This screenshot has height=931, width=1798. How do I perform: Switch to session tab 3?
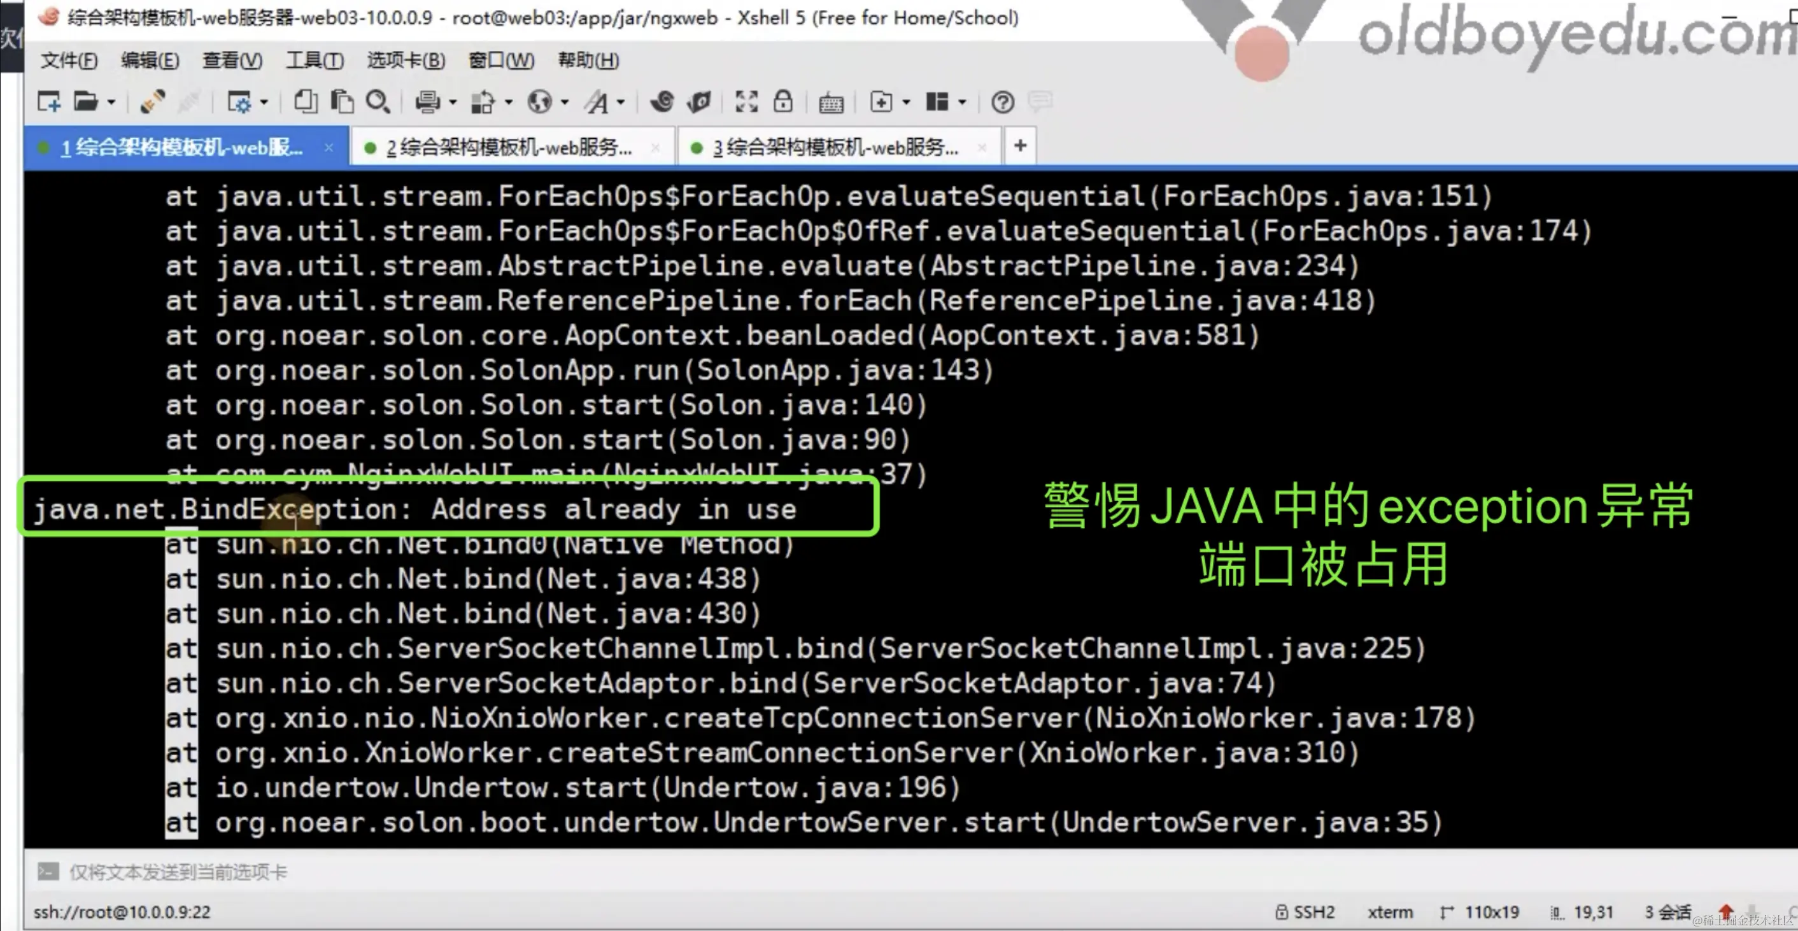pos(835,147)
